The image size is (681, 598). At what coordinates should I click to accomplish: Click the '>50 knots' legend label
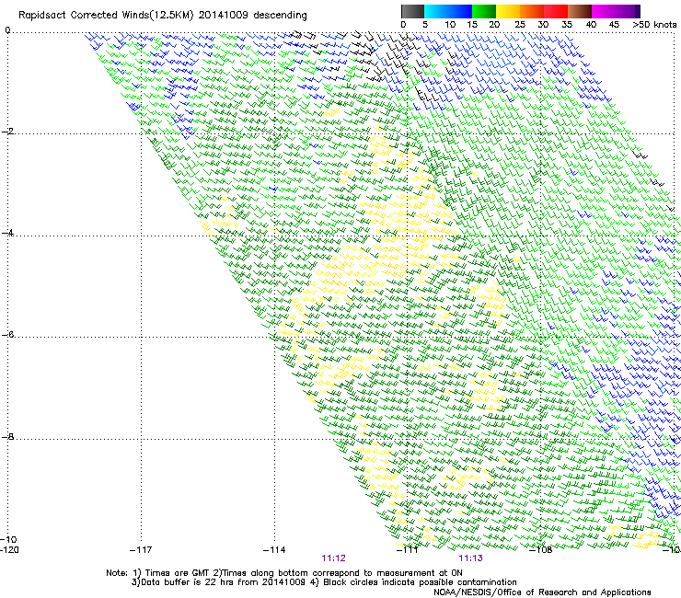point(654,25)
